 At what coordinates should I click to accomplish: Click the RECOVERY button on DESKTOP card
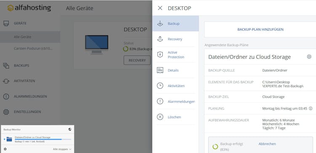click(137, 60)
